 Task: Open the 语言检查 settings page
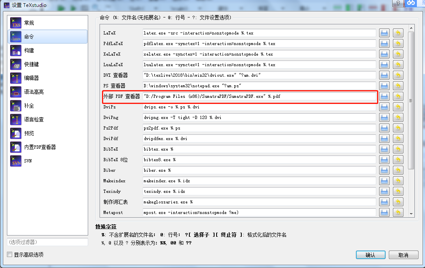pos(48,119)
